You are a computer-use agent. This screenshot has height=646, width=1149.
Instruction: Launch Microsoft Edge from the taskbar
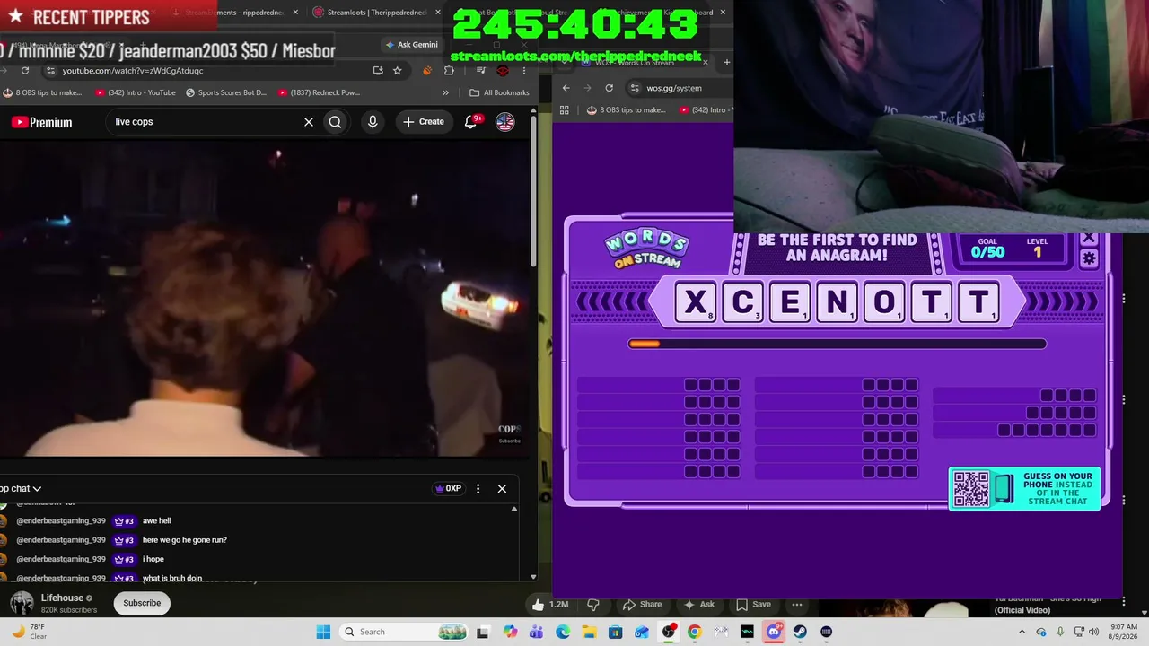[x=563, y=632]
